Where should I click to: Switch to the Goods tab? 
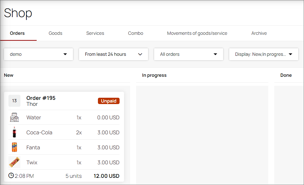(56, 33)
